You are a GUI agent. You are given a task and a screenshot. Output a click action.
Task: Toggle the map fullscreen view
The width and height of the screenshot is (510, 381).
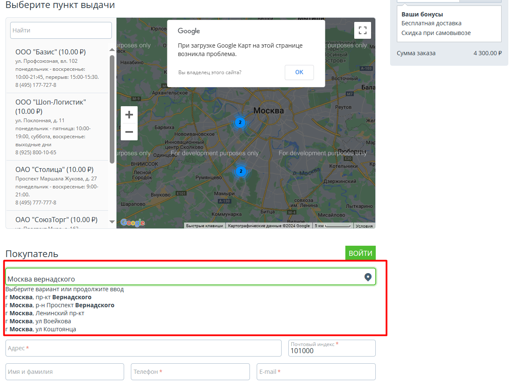tap(363, 30)
